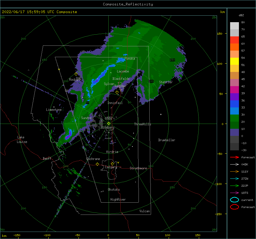This screenshot has width=256, height=239.
Task: Select the yellow 51–54 dBZ swatch
Action: click(x=234, y=61)
